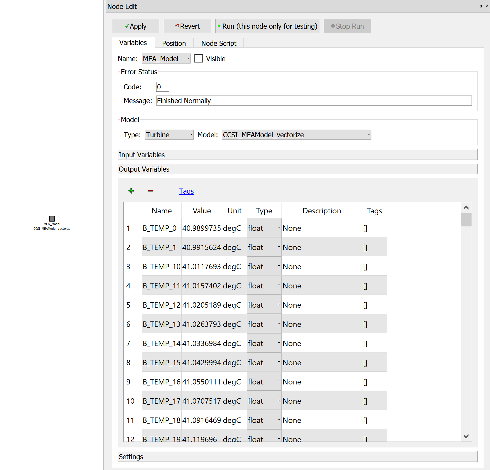Select value cell 41.0707517
Screen dimensions: 490x470
tap(202, 401)
